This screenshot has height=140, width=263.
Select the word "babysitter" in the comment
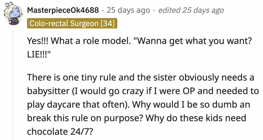[48, 92]
